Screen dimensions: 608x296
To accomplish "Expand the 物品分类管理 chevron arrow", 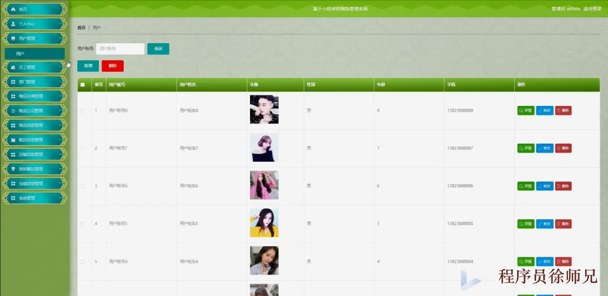I will click(x=60, y=96).
